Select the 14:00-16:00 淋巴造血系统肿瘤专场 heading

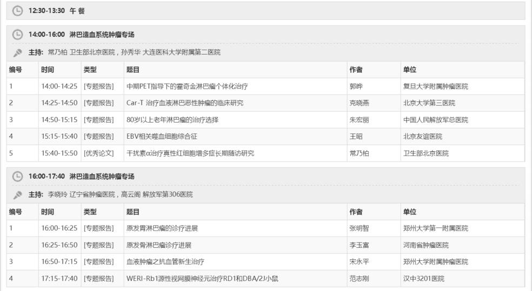point(82,35)
